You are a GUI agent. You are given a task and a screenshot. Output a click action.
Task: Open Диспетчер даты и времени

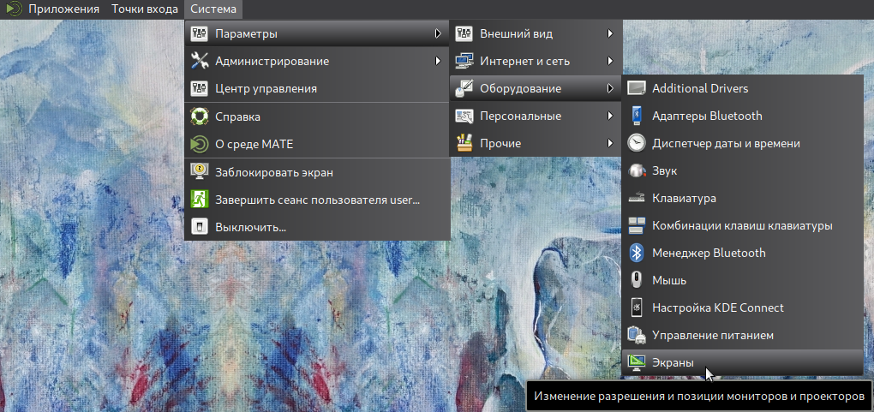[742, 143]
